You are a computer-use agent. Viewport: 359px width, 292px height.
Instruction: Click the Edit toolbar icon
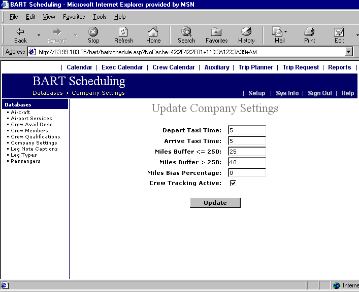(x=339, y=35)
